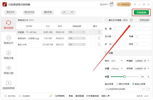153x100 pixels.
Task: Click 添加文件 button
Action: point(10,12)
